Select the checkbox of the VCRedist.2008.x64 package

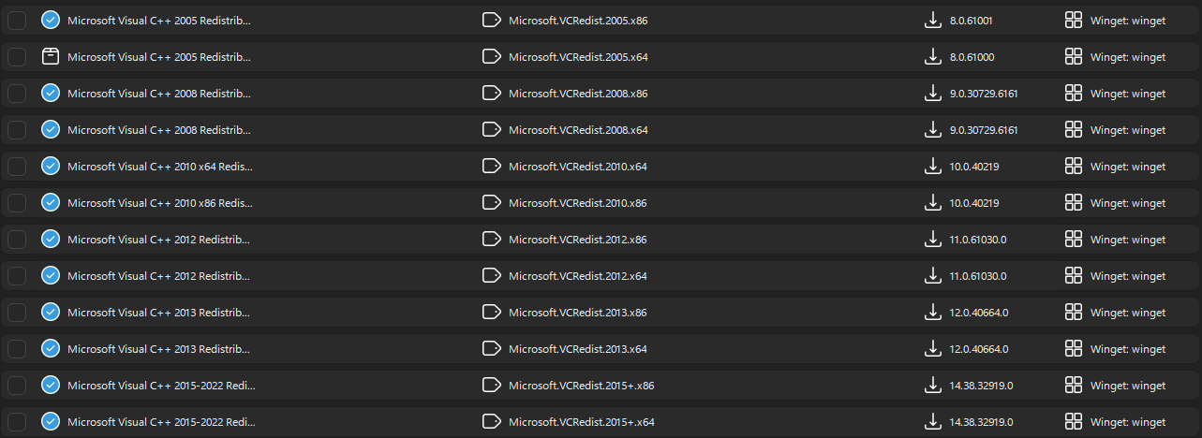coord(17,130)
